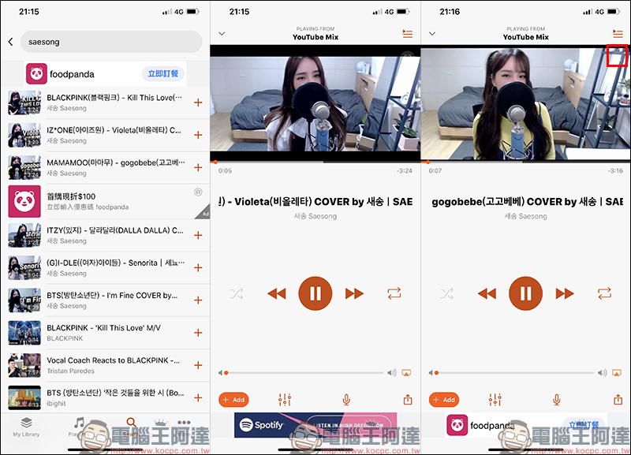Open the crown Premium tab
Screen dimensions: 631x455
point(161,424)
